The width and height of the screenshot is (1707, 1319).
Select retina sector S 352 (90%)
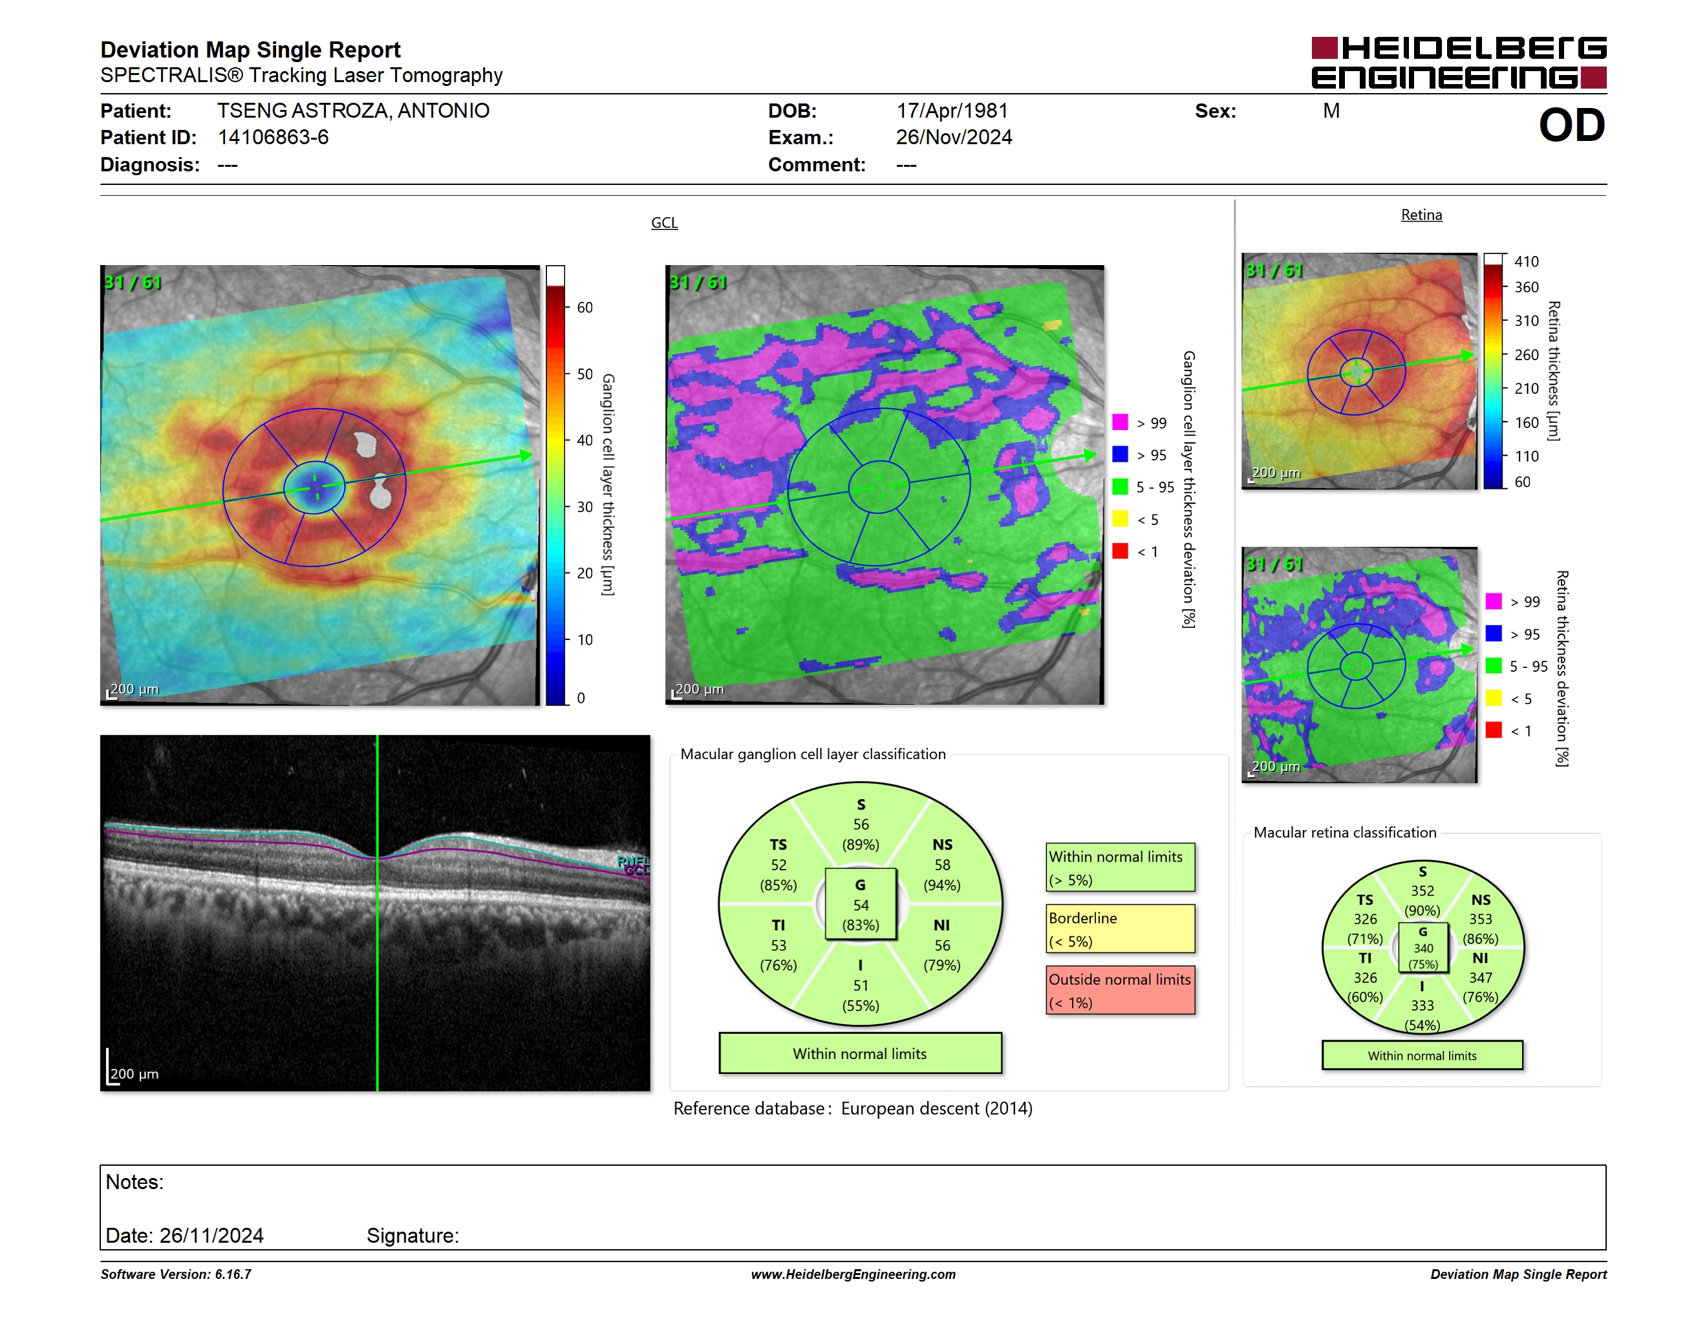click(x=1422, y=891)
